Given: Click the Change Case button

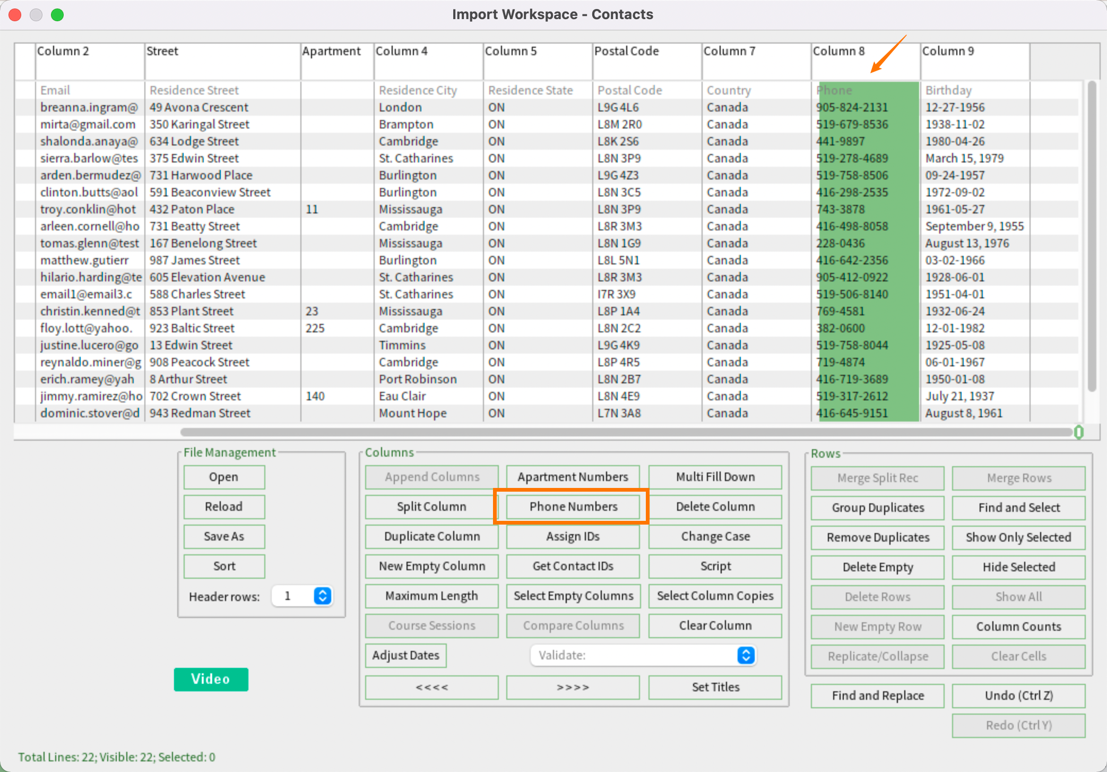Looking at the screenshot, I should coord(715,536).
